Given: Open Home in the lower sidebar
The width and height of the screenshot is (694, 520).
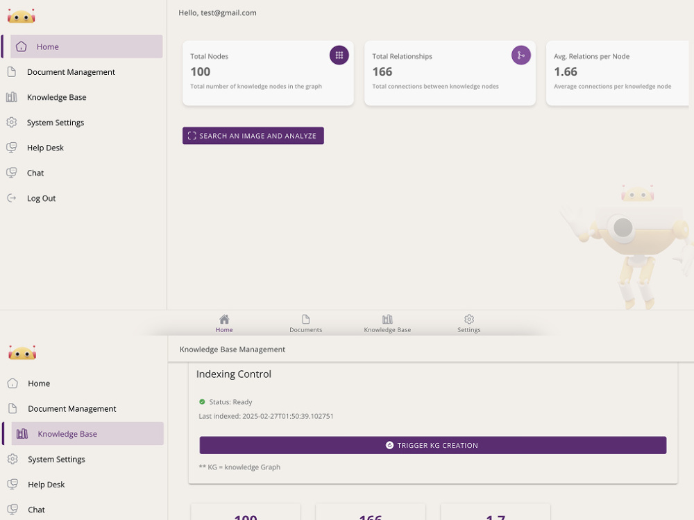Looking at the screenshot, I should point(39,383).
